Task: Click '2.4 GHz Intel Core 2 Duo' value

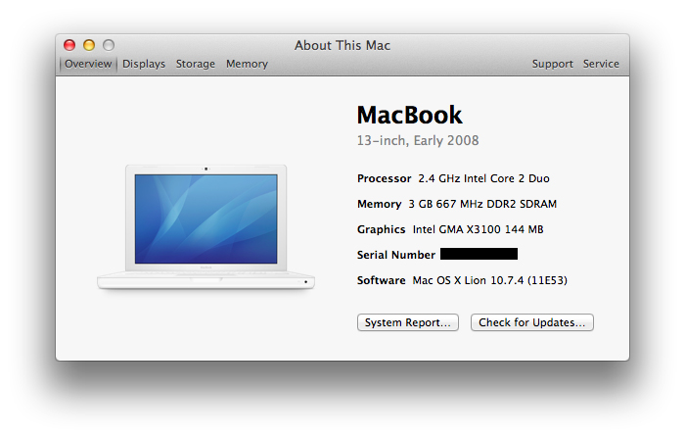Action: 483,178
